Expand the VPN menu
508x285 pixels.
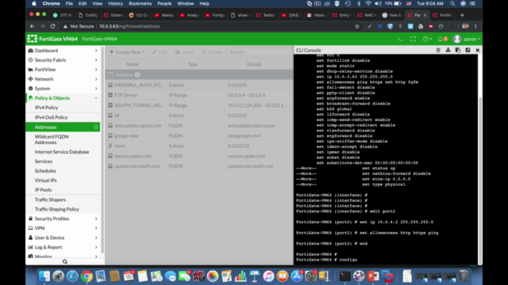(x=63, y=228)
